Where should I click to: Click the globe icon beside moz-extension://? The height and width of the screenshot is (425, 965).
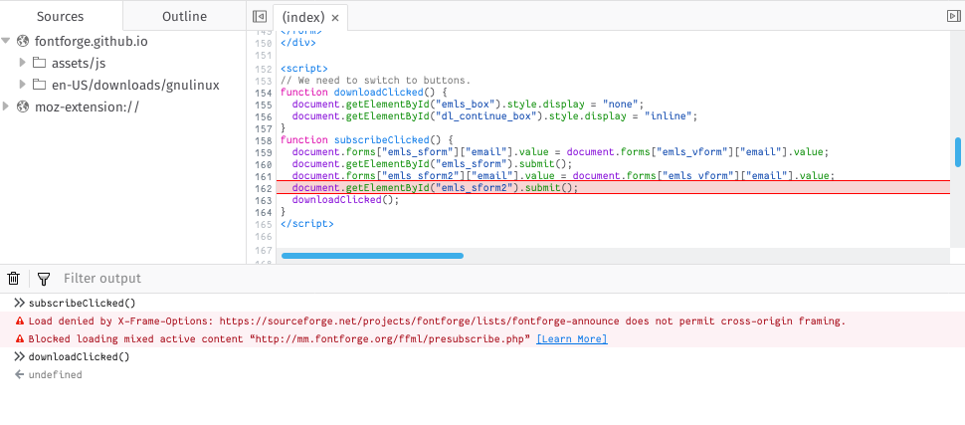pos(23,106)
